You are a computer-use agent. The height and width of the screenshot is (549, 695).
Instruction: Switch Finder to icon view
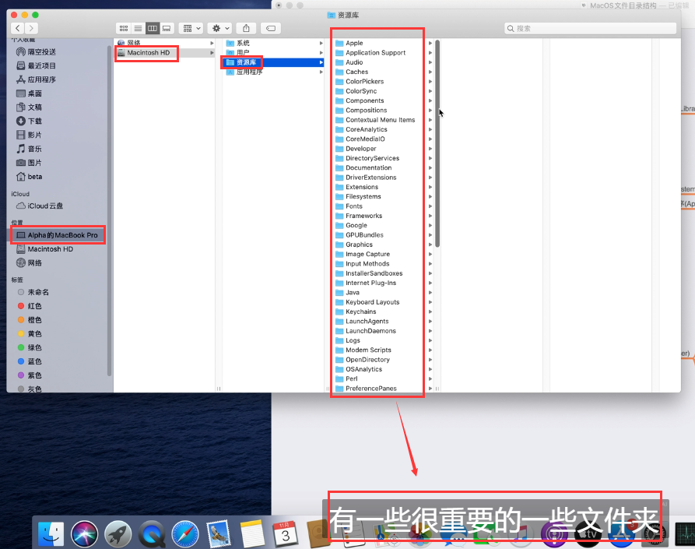click(124, 28)
